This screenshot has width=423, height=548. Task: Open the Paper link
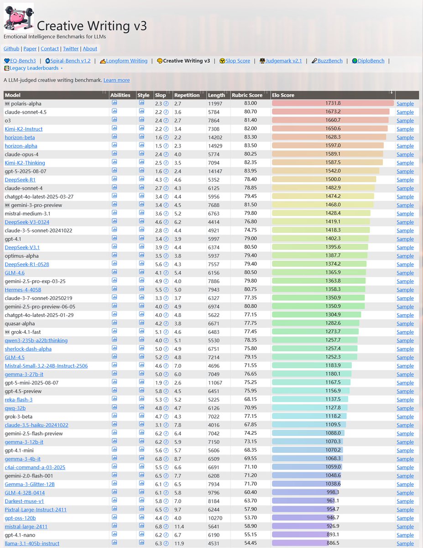coord(30,48)
